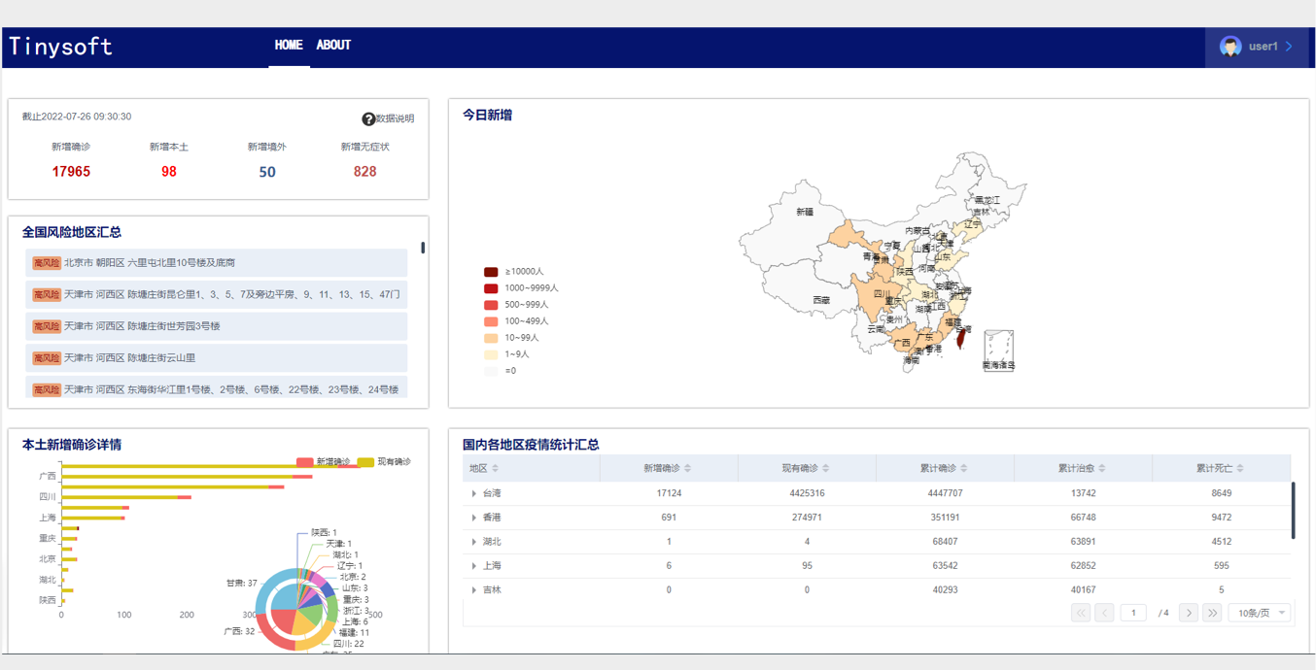Toggle 现有确诊 series in bar chart legend
The image size is (1316, 670).
tap(365, 462)
